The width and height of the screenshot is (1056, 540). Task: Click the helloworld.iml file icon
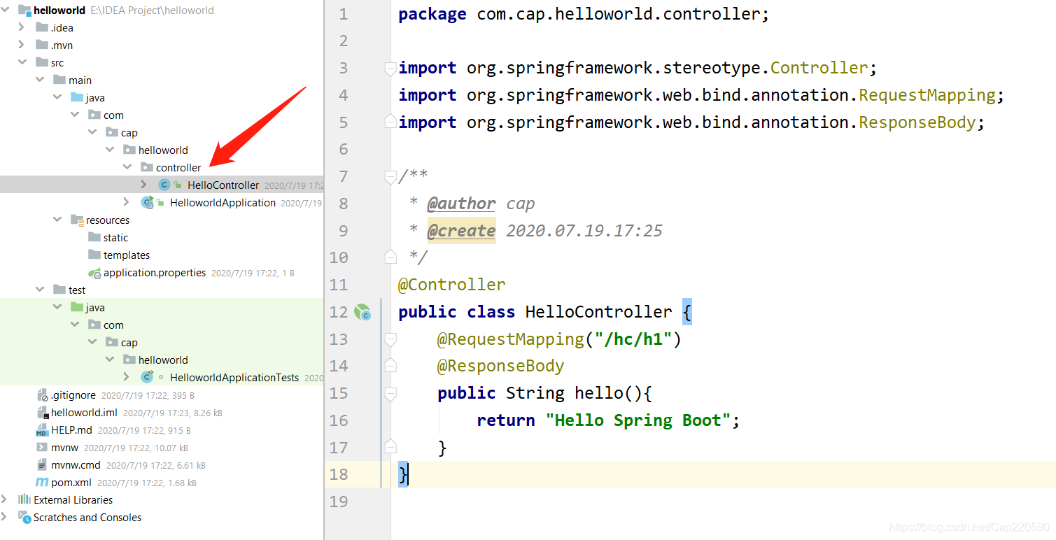42,413
